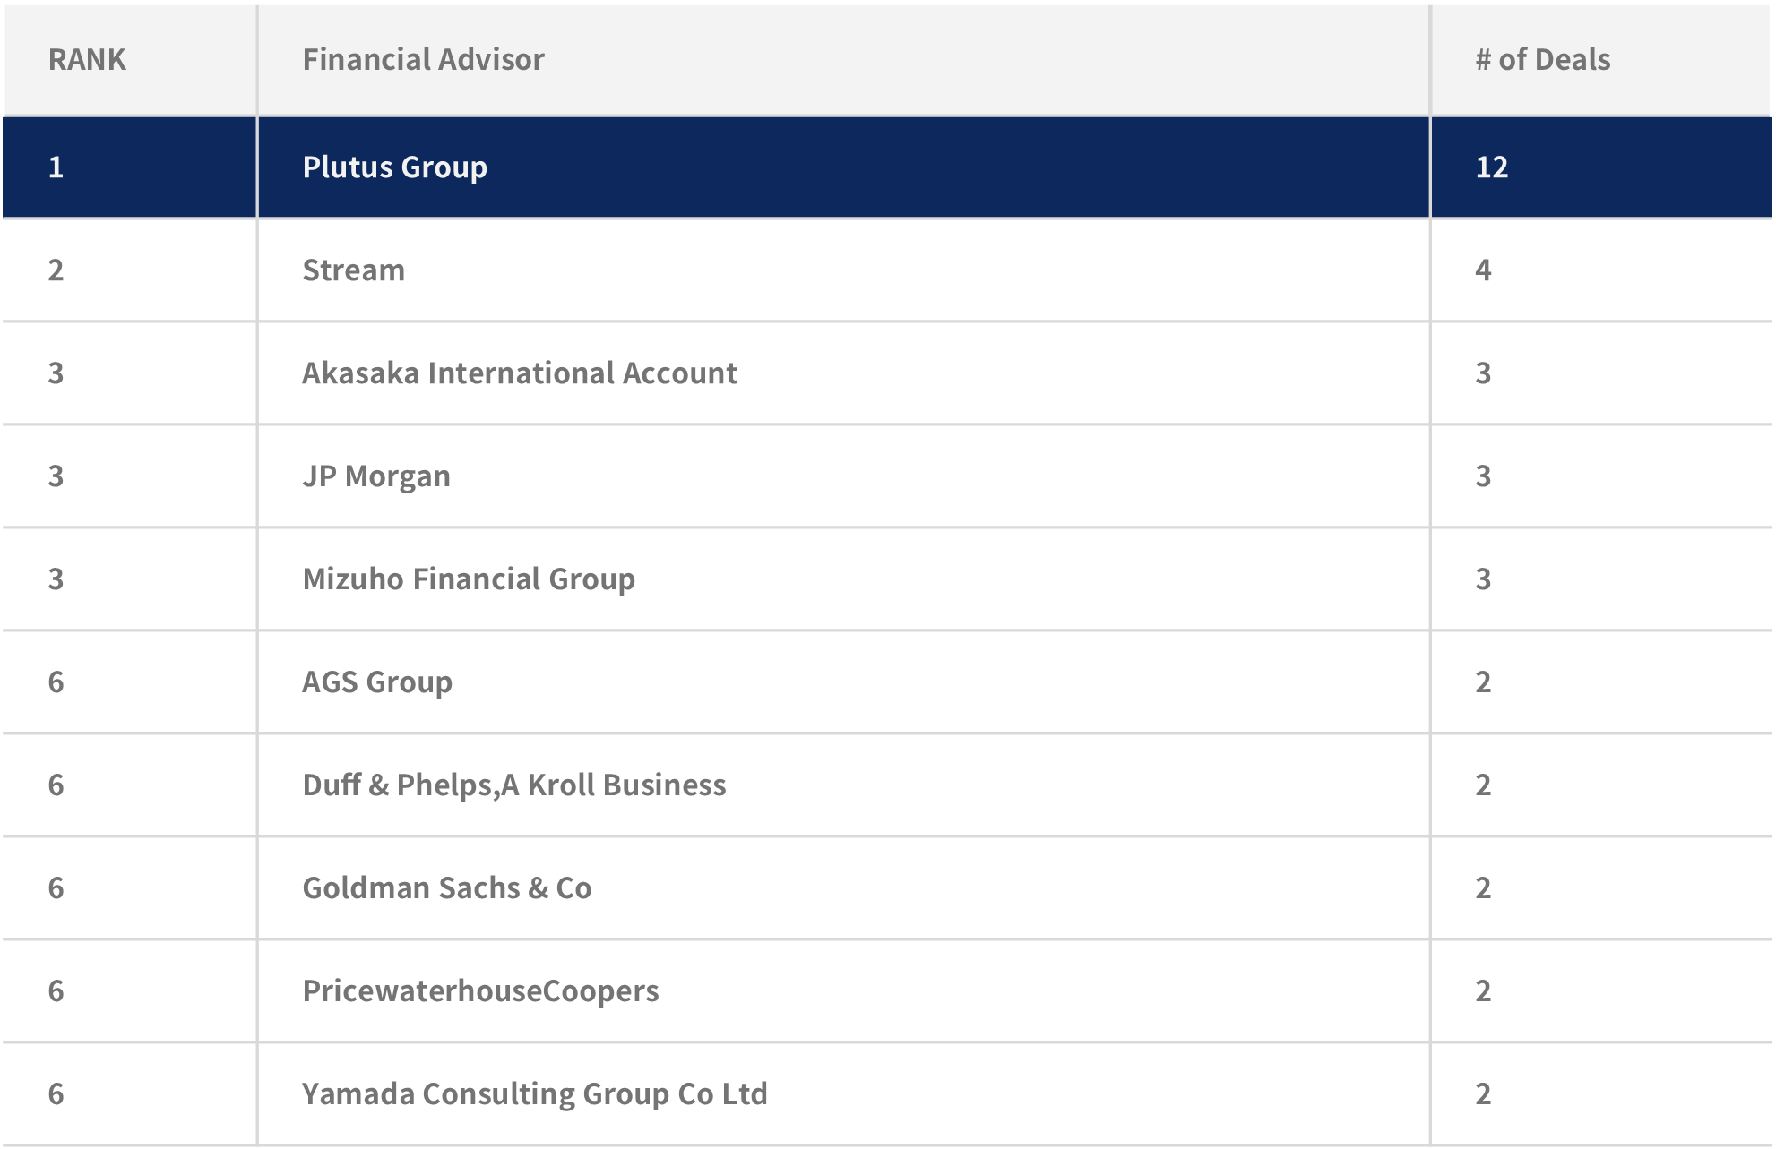Open Mizuho Financial Group entry

tap(469, 579)
